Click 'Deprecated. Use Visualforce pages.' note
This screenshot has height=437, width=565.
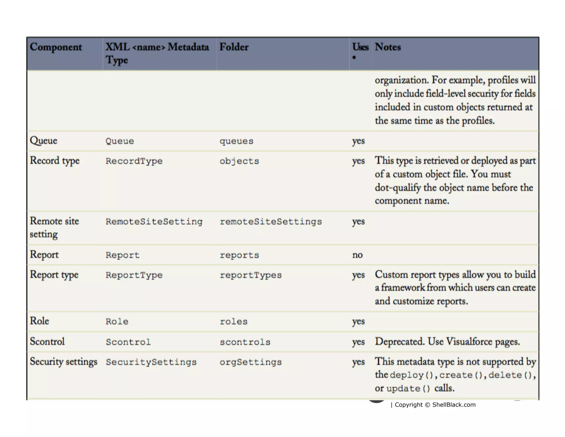coord(447,342)
